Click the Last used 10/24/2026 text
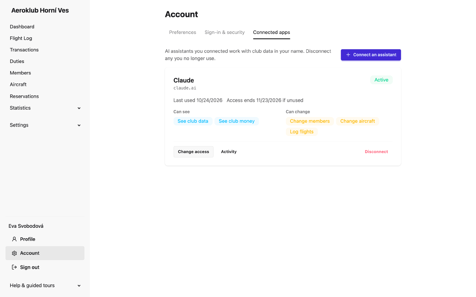This screenshot has height=297, width=476. click(198, 100)
